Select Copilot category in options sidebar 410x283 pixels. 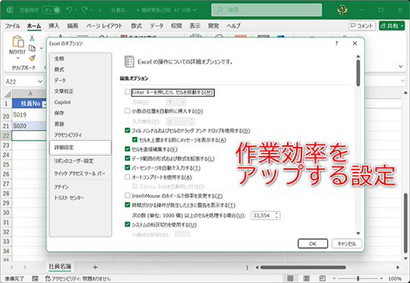80,102
